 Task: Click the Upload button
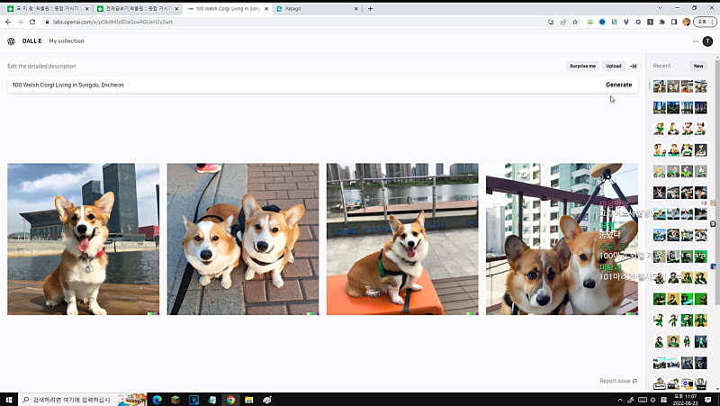pos(613,66)
